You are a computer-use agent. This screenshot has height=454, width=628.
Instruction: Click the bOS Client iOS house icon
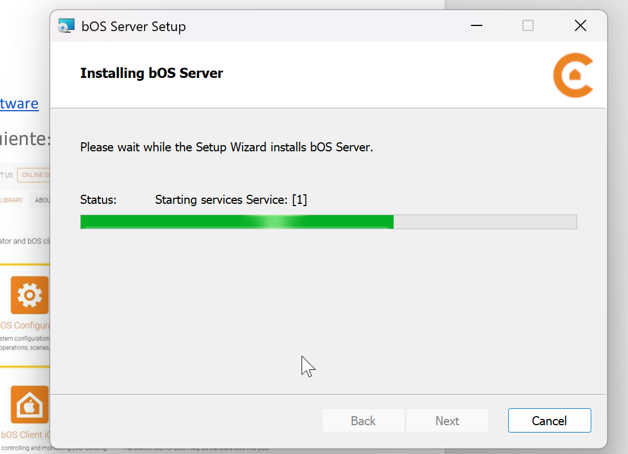pos(29,404)
